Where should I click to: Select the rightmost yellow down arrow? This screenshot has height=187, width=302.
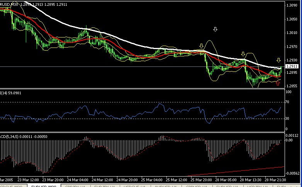(278, 60)
